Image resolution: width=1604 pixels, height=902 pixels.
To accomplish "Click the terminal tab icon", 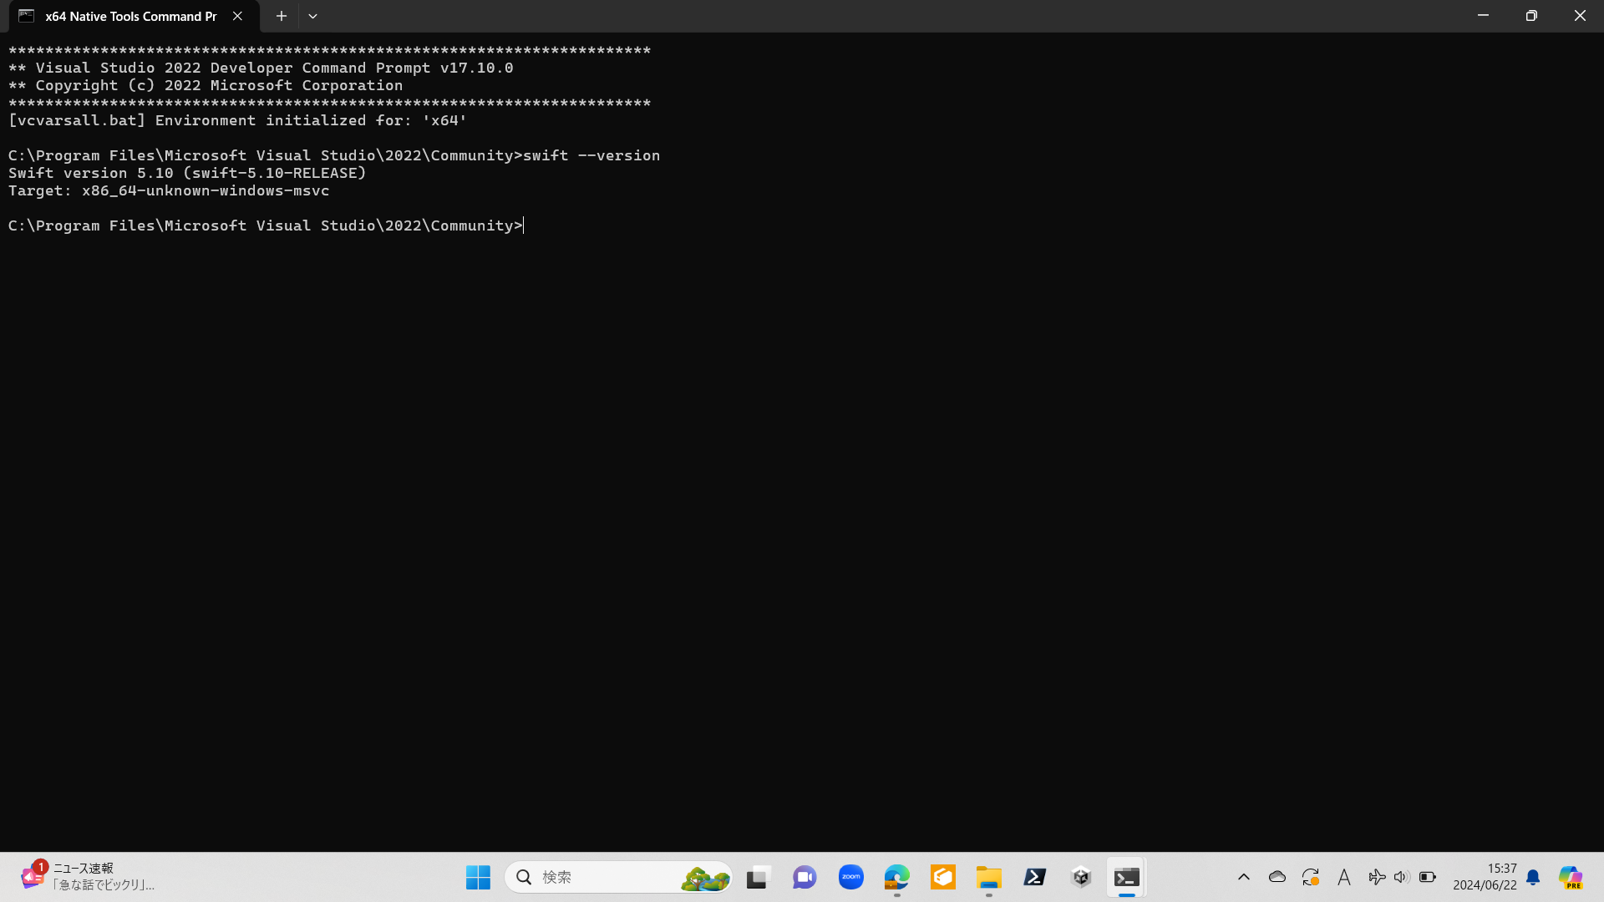I will tap(27, 16).
